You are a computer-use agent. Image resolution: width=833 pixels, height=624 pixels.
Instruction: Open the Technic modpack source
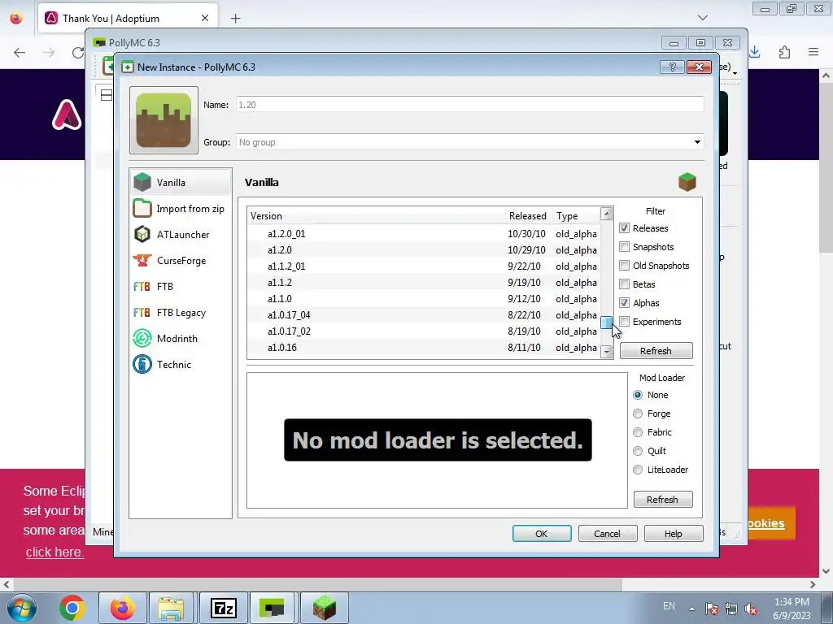click(181, 365)
